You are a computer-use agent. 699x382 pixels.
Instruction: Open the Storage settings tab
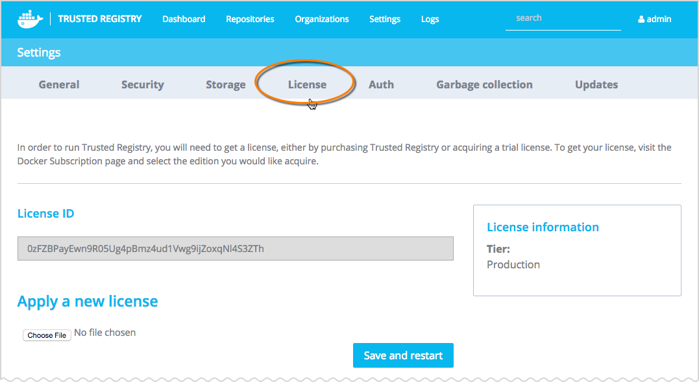[225, 84]
